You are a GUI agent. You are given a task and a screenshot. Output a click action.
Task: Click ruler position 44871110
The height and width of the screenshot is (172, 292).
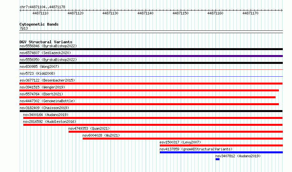[40, 13]
